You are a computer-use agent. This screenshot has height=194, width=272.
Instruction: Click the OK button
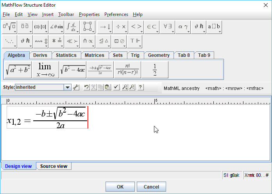[x=120, y=187]
